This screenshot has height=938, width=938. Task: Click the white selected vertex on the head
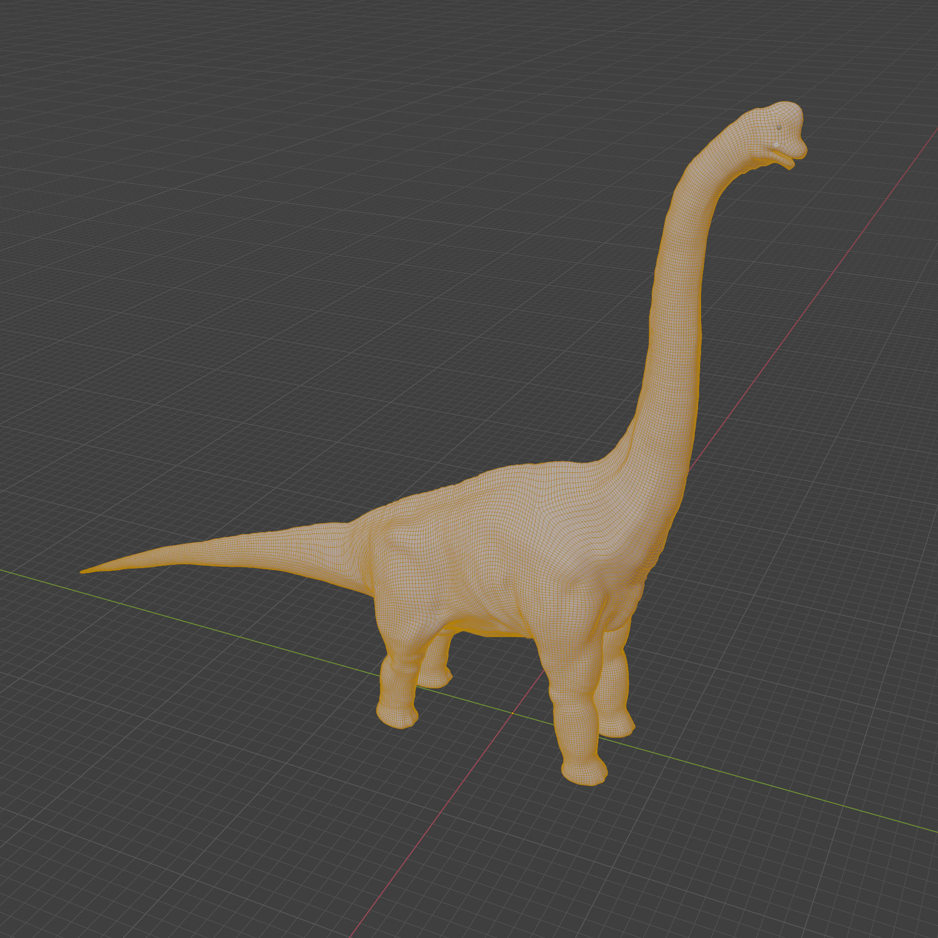[776, 145]
